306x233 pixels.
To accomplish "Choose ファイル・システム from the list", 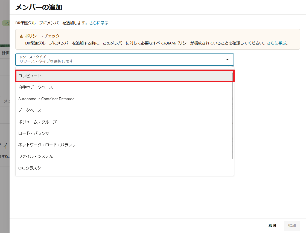I will coord(36,156).
